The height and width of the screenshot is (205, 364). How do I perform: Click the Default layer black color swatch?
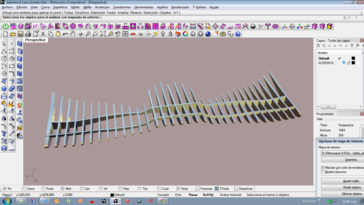[x=353, y=58]
